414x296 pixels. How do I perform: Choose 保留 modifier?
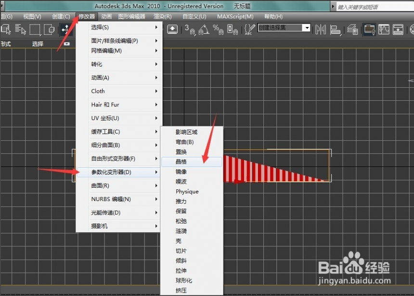pyautogui.click(x=192, y=211)
